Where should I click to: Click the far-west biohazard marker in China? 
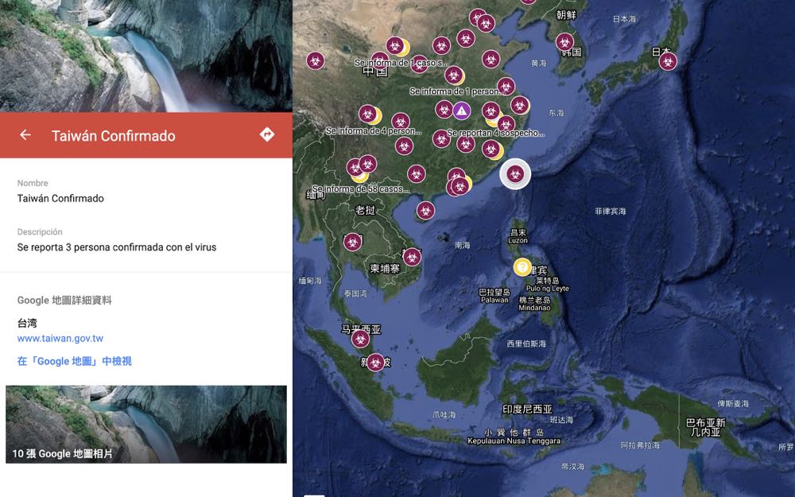tap(316, 61)
